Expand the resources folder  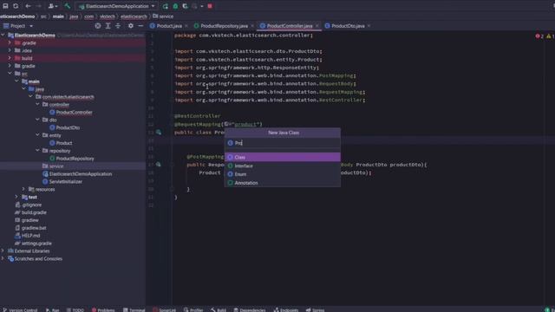coord(23,189)
